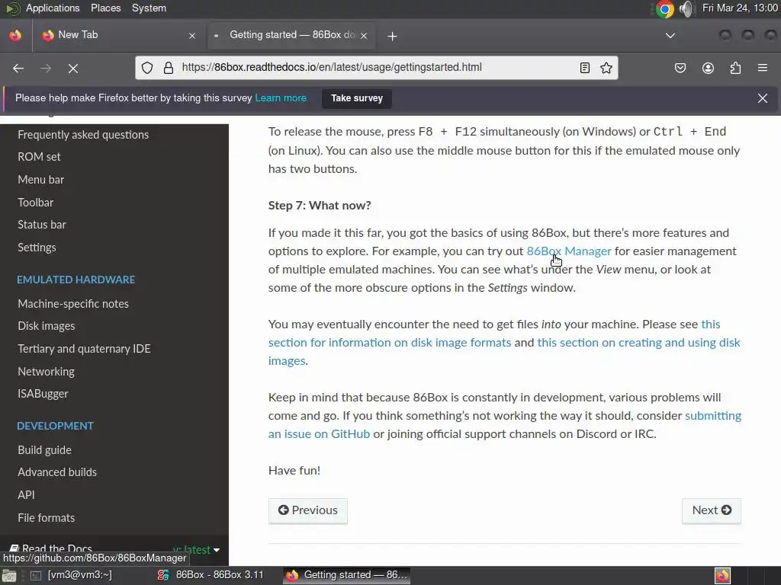This screenshot has height=585, width=781.
Task: Click the Take survey button
Action: 357,98
